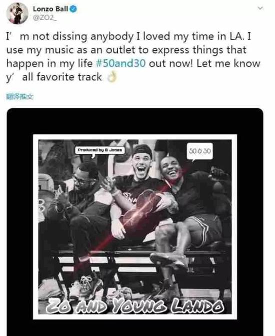
Task: Open the attached album cover image
Action: [x=135, y=227]
